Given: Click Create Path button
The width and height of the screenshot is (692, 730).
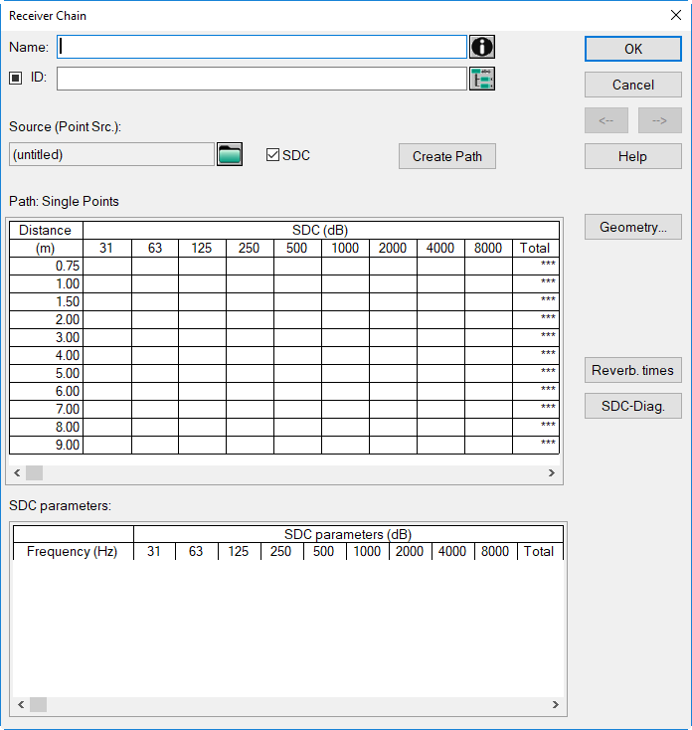Looking at the screenshot, I should coord(447,156).
